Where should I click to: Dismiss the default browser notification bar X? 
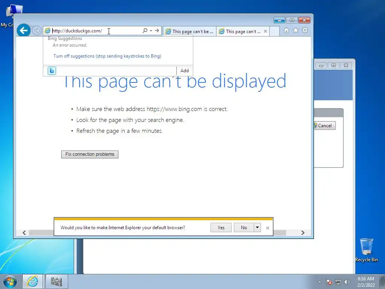click(x=268, y=228)
